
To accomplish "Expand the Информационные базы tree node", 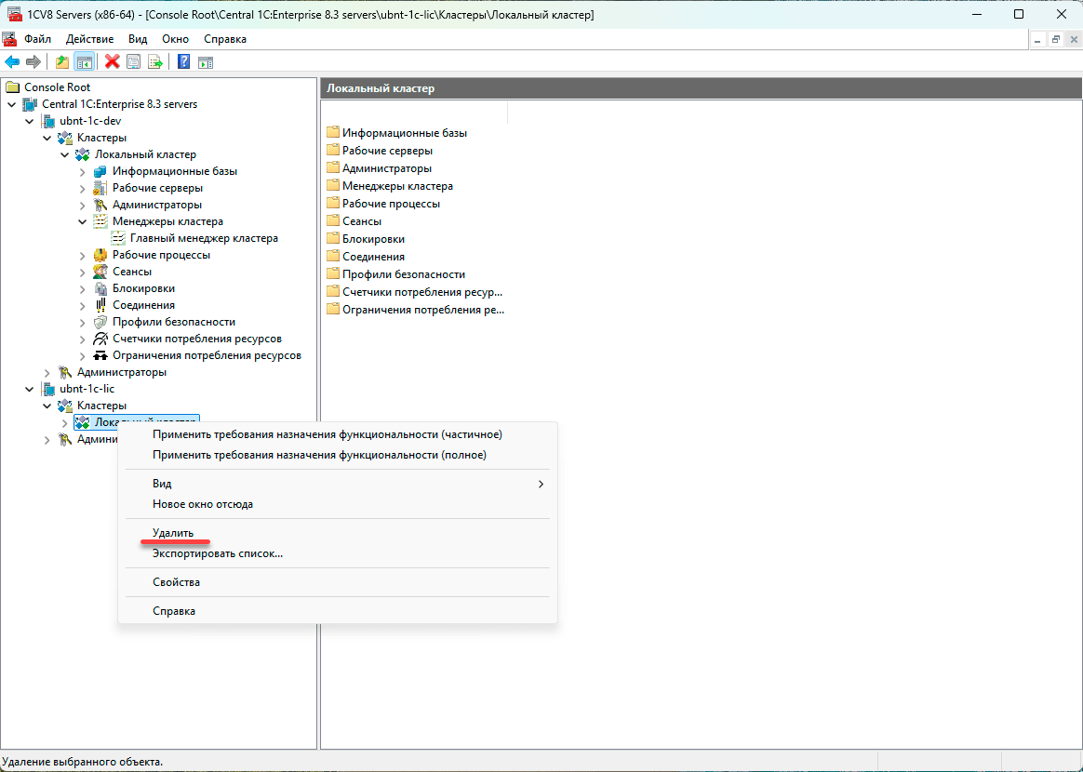I will (x=83, y=171).
